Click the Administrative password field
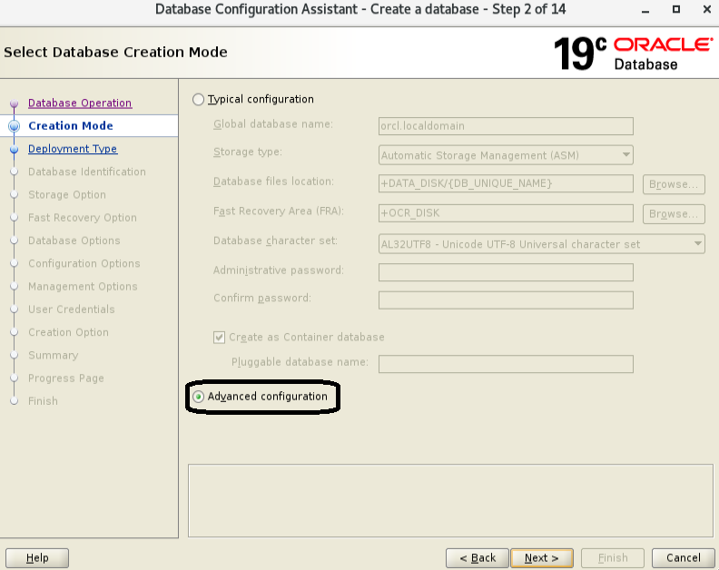 pyautogui.click(x=506, y=272)
